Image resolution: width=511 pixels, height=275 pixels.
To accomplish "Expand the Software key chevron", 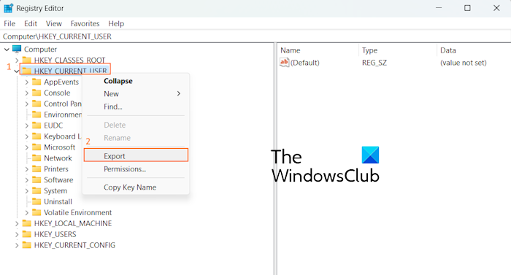I will 27,180.
